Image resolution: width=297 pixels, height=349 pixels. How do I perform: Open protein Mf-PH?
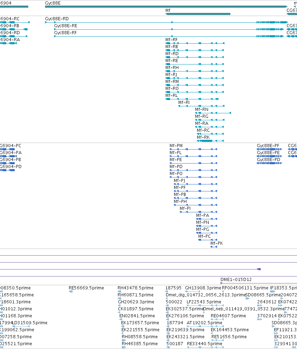tap(180, 202)
